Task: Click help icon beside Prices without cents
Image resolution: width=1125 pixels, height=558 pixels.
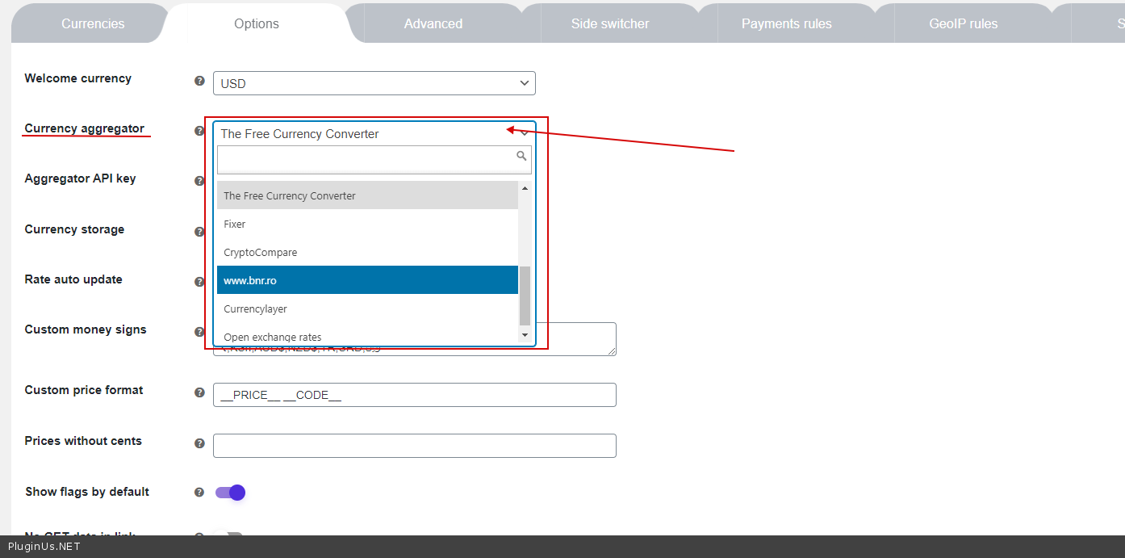Action: point(199,443)
